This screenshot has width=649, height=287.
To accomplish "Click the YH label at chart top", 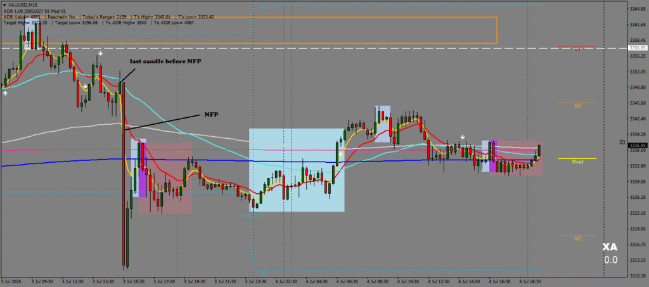I will (x=264, y=8).
